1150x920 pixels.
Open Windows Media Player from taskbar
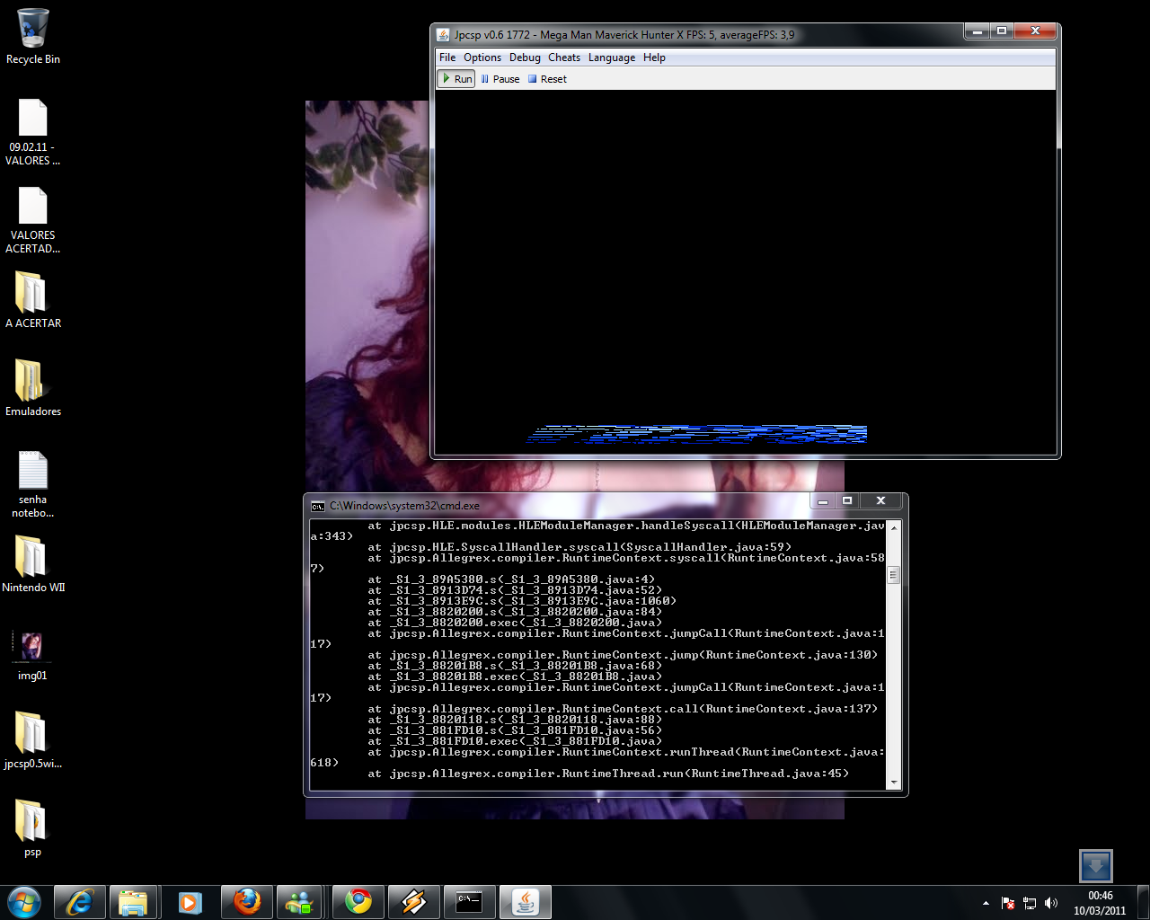(x=190, y=902)
